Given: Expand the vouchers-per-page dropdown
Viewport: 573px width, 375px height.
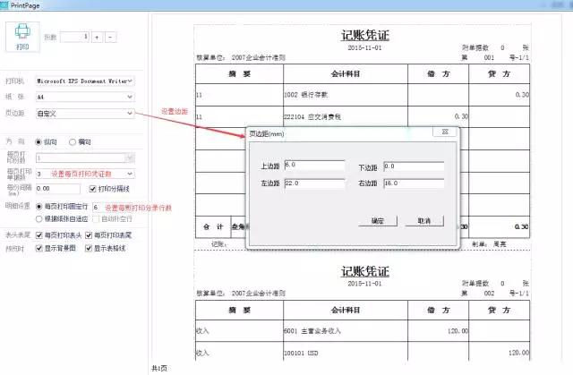Looking at the screenshot, I should tap(131, 173).
